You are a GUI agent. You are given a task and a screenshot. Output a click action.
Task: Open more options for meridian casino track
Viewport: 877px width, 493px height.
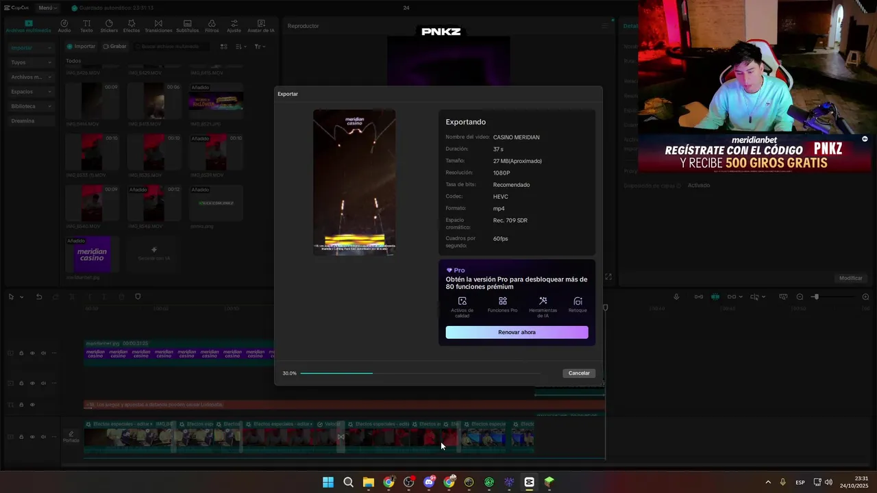[x=54, y=353]
